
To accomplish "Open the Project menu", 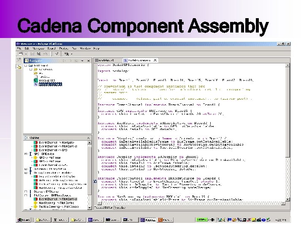I will tap(64, 49).
